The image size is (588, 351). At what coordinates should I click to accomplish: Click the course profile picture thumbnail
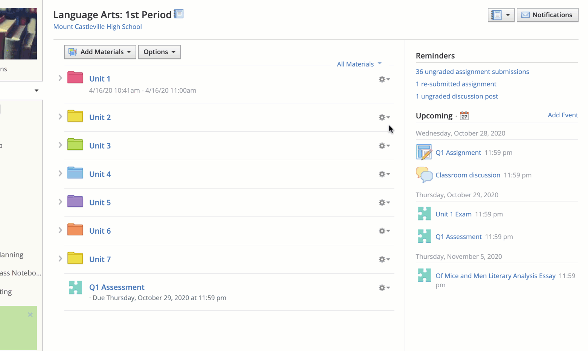[x=18, y=33]
